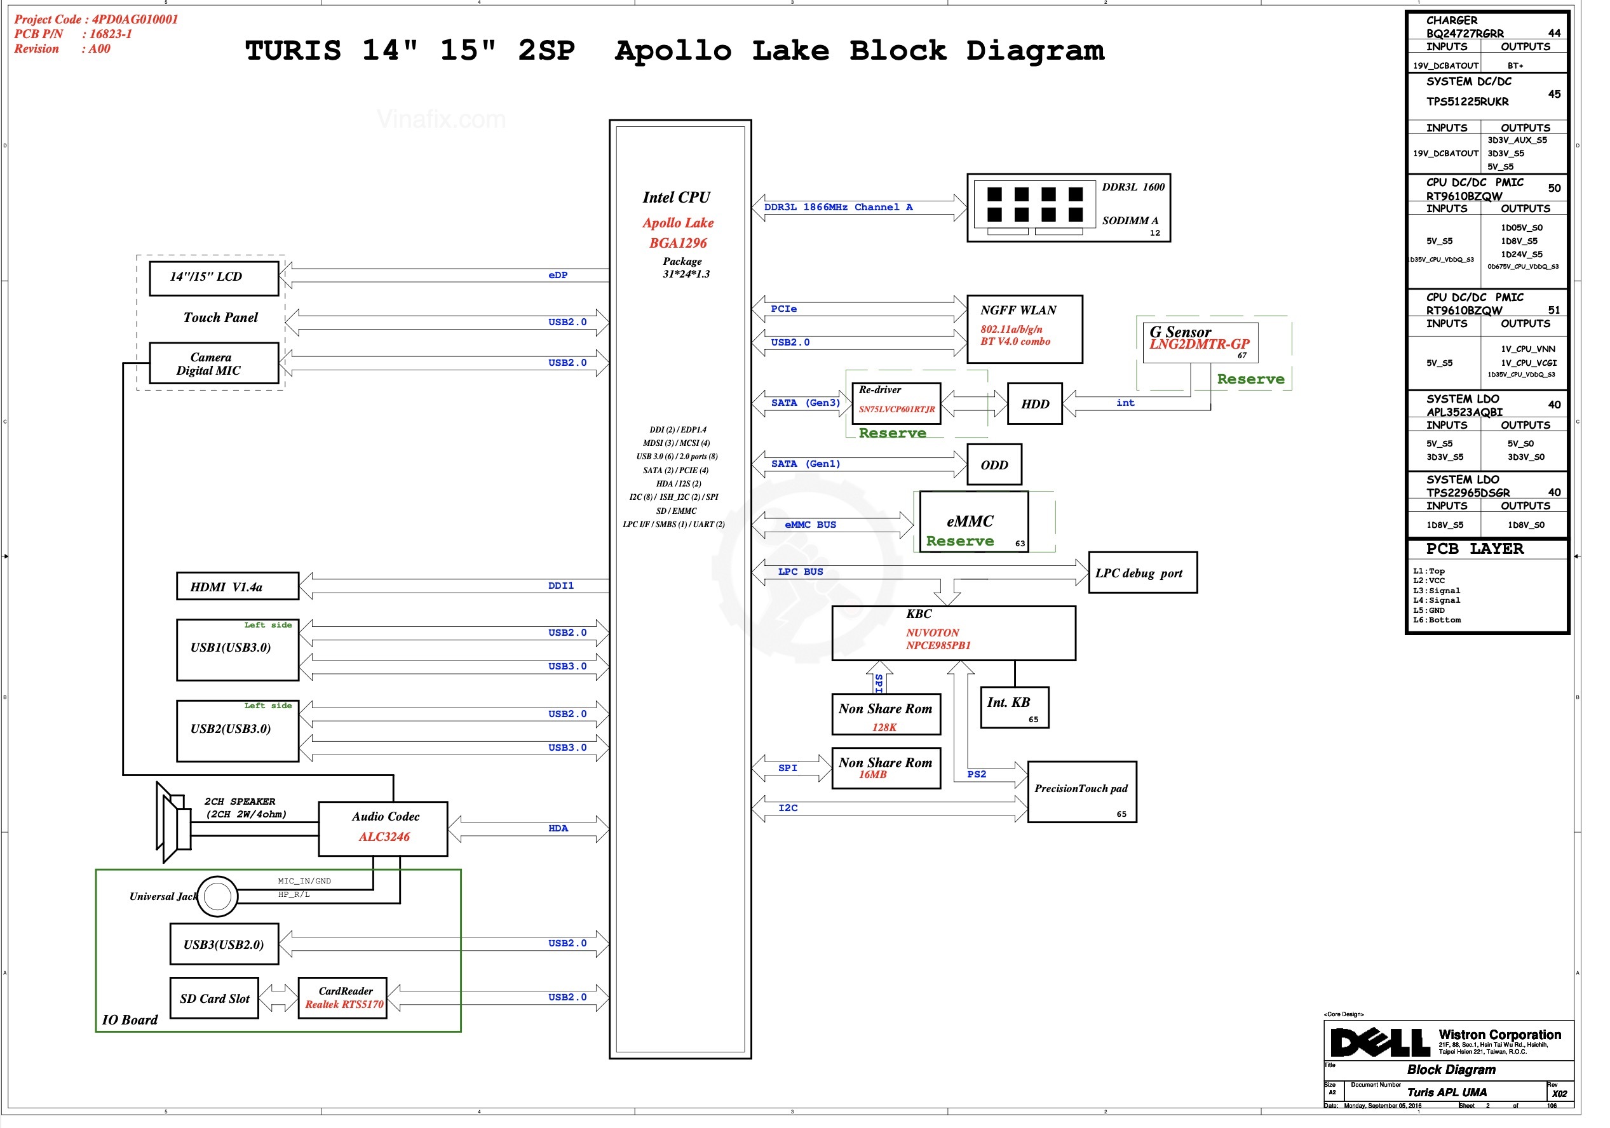Click the LPC BUS label
This screenshot has width=1610, height=1128.
click(801, 572)
